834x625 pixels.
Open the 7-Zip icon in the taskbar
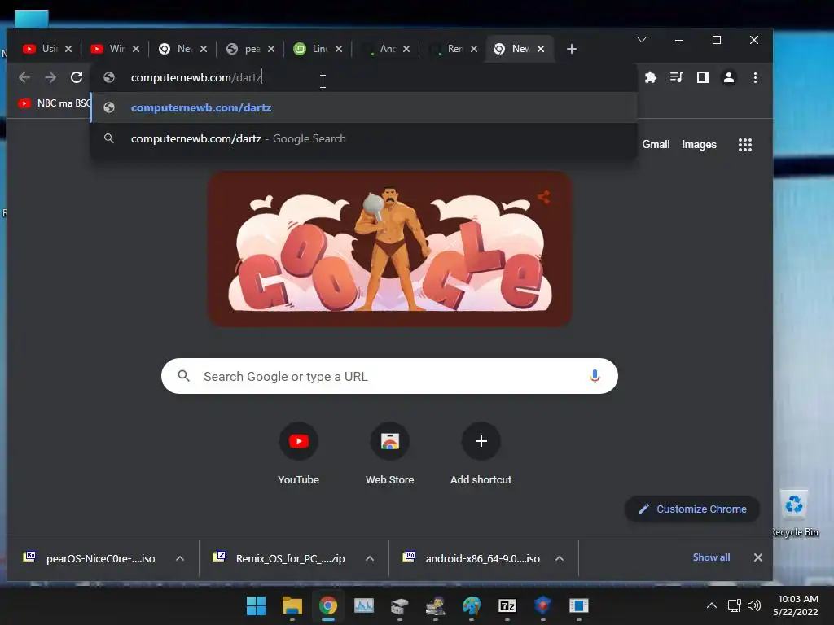coord(507,605)
